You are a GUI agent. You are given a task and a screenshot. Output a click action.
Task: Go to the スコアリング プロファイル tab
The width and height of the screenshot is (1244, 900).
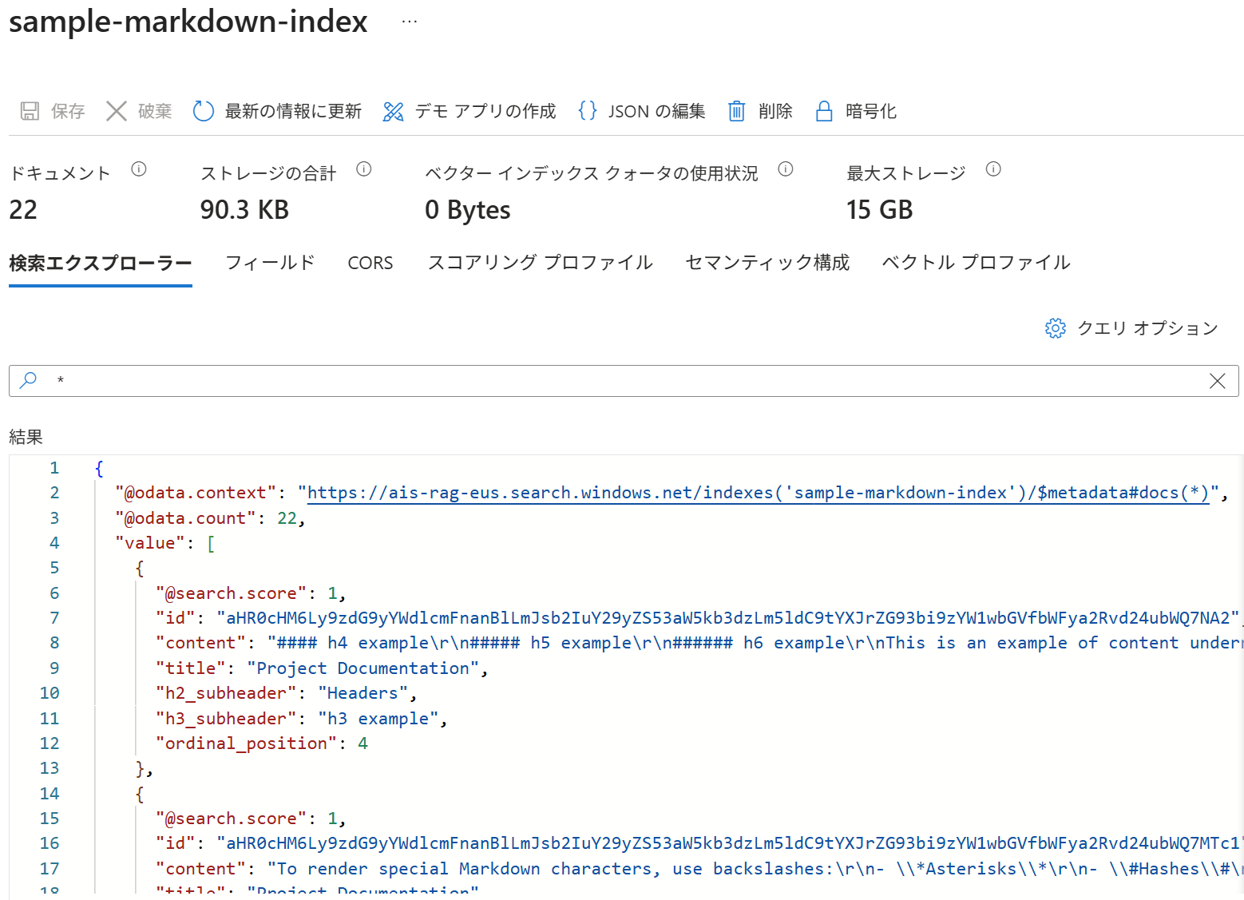tap(541, 264)
